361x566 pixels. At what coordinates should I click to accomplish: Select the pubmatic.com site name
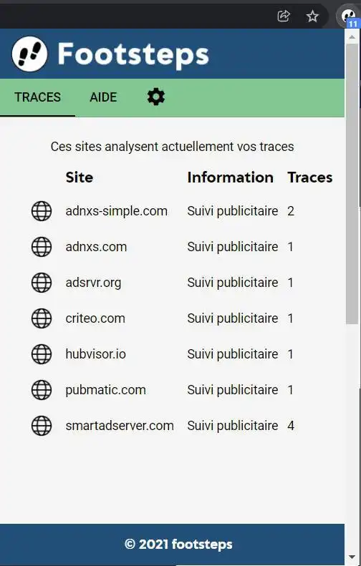(105, 390)
